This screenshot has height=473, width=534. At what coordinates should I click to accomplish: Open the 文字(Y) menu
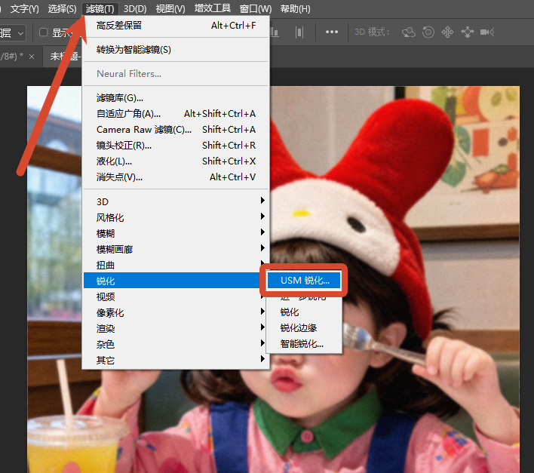pyautogui.click(x=25, y=8)
